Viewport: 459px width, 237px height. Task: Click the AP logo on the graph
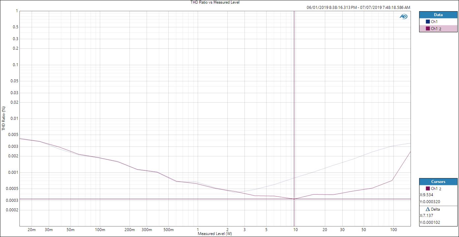point(404,16)
